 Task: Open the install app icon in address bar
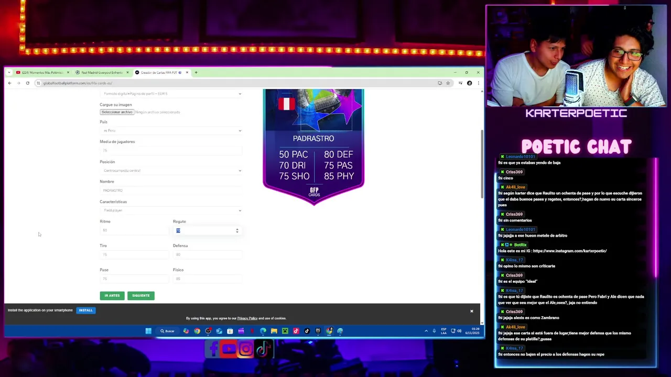[x=440, y=83]
